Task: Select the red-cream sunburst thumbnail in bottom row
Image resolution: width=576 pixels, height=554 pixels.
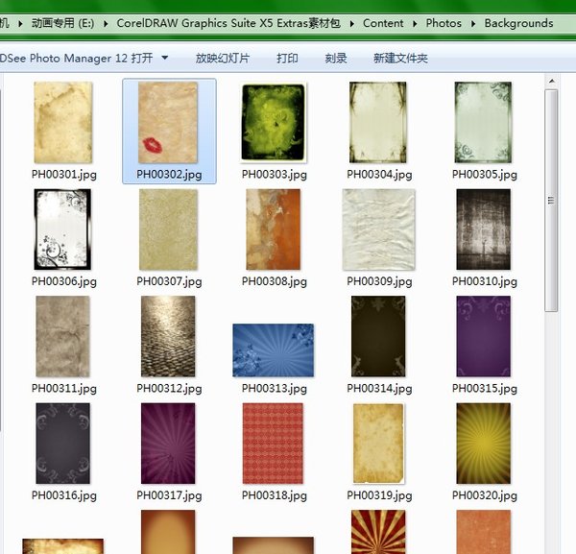Action: pos(378,532)
